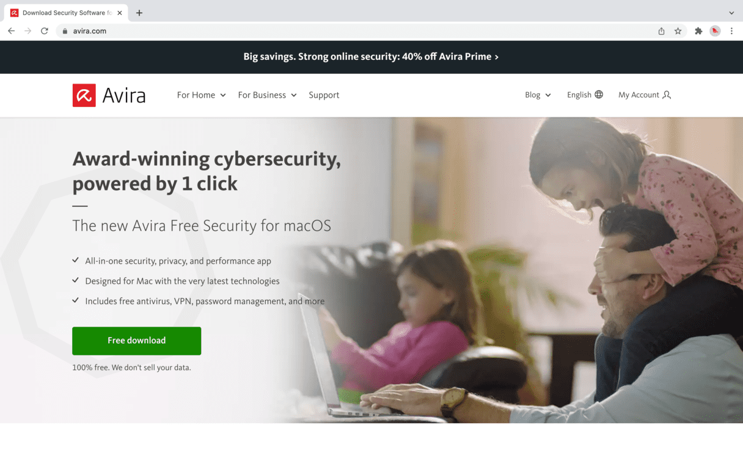This screenshot has height=464, width=743.
Task: Click the Chrome profile avatar icon
Action: [715, 31]
